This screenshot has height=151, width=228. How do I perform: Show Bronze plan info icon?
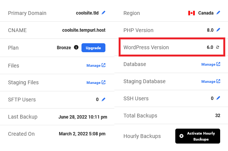coord(76,47)
